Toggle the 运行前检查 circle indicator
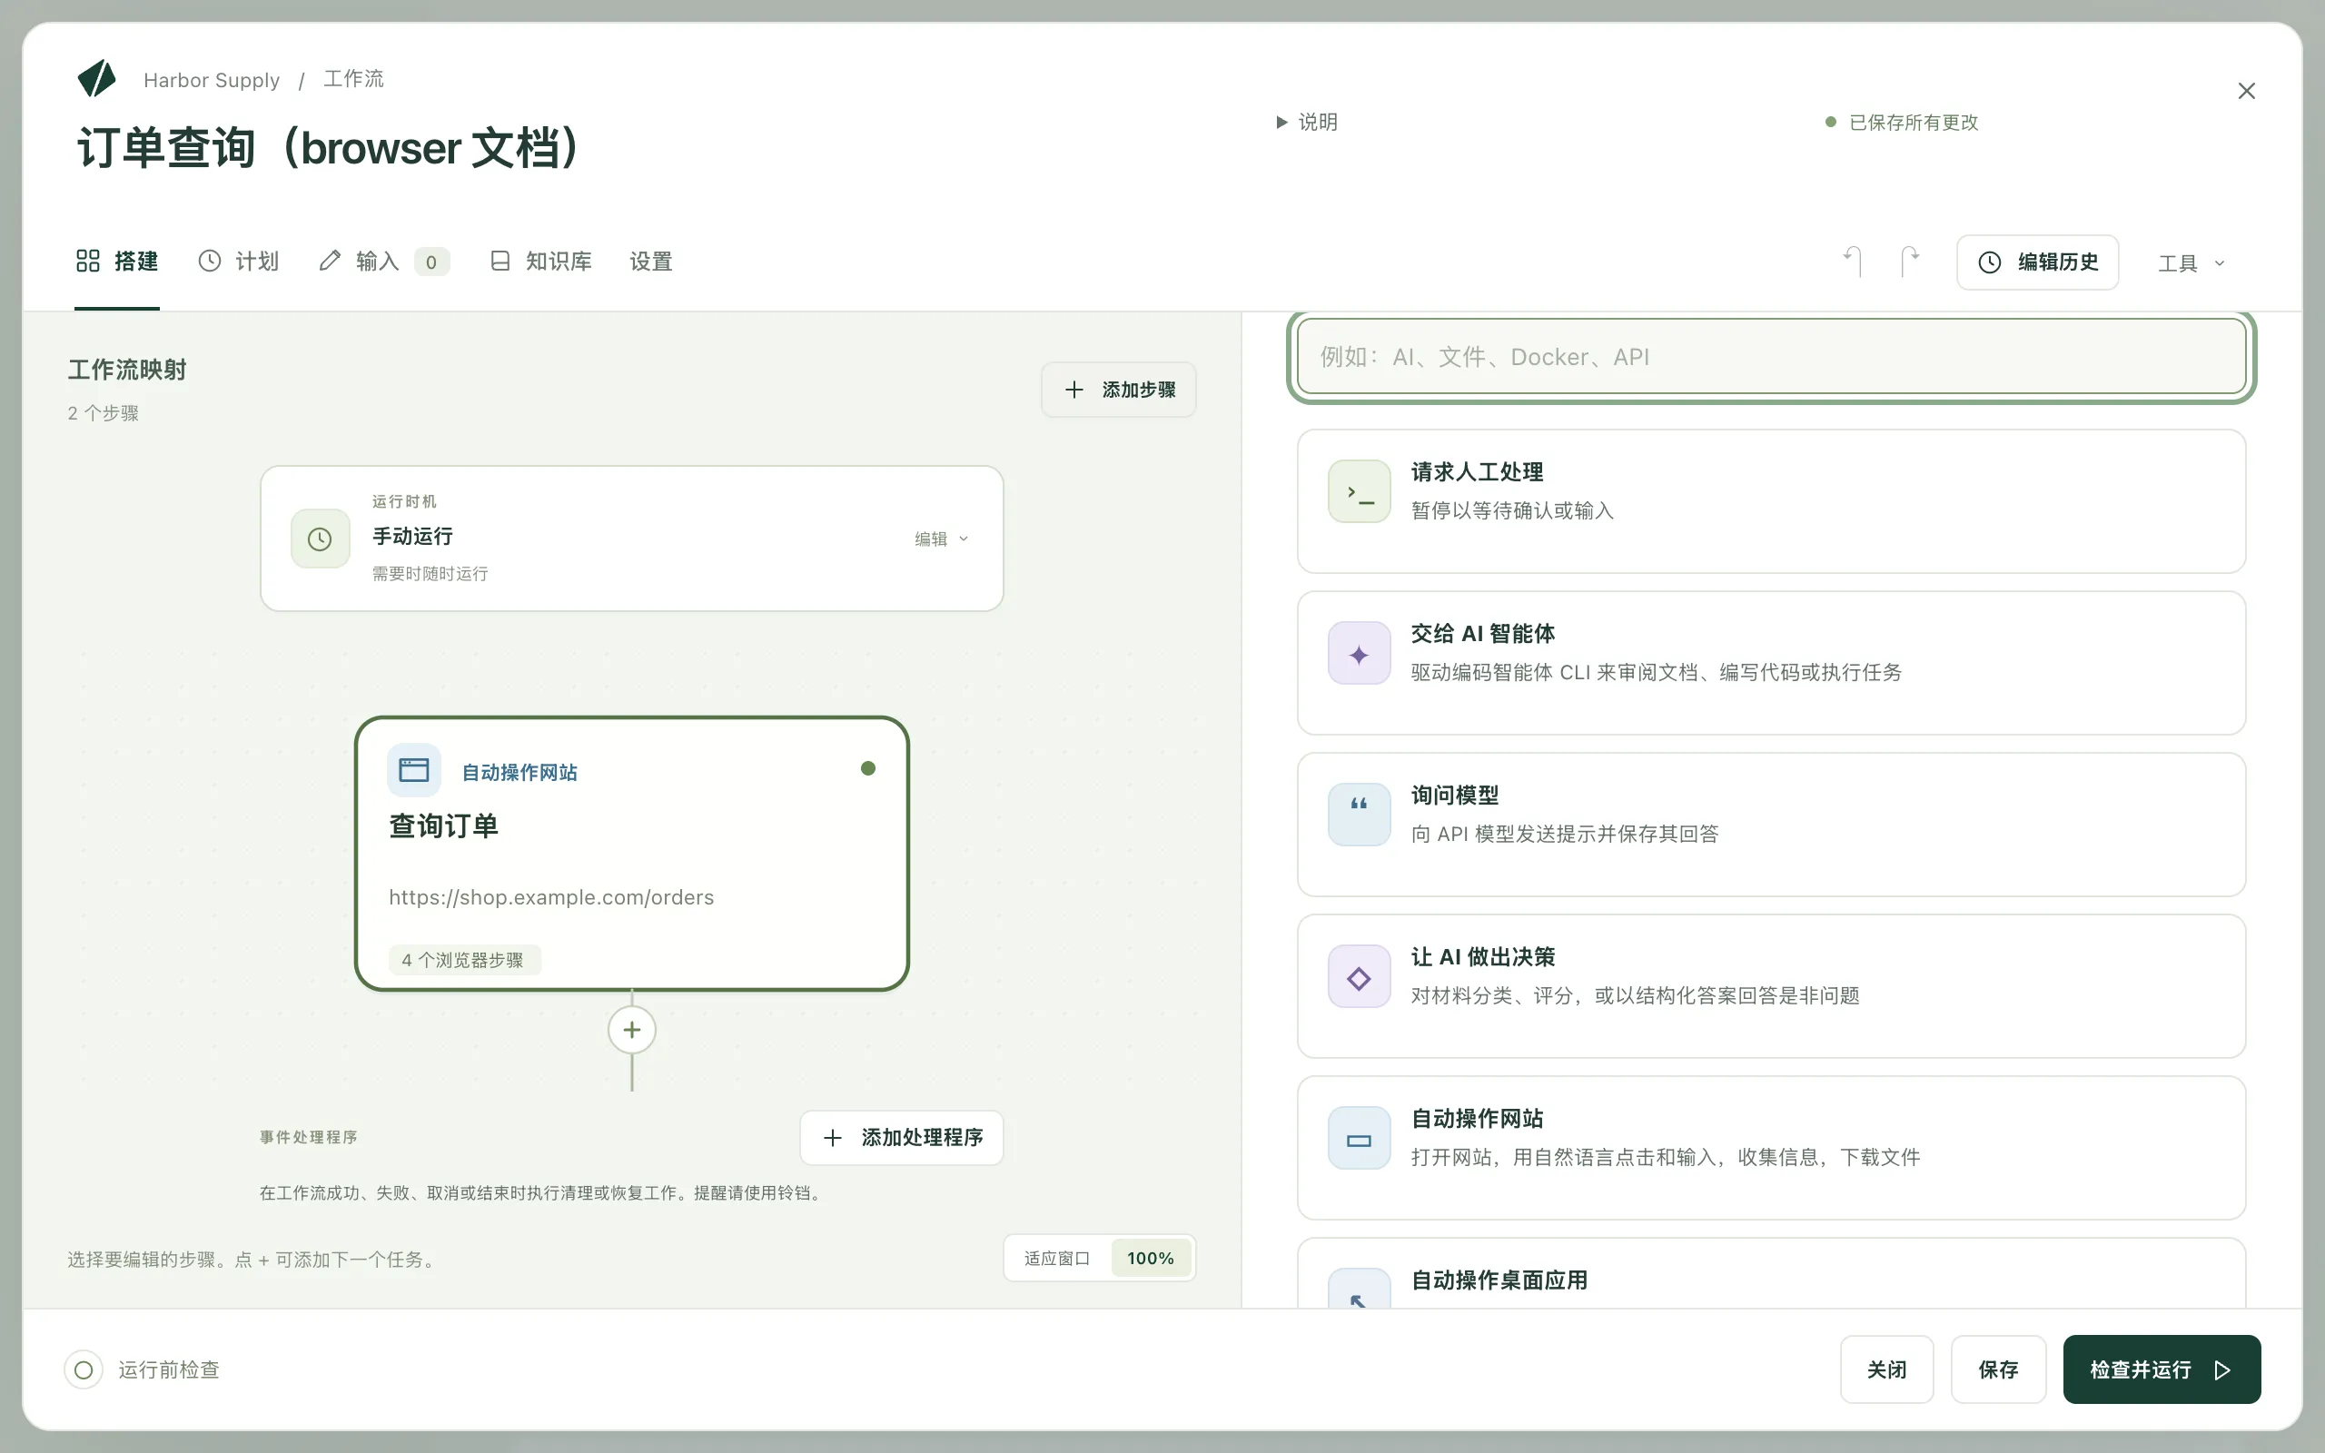The height and width of the screenshot is (1453, 2325). pyautogui.click(x=84, y=1369)
